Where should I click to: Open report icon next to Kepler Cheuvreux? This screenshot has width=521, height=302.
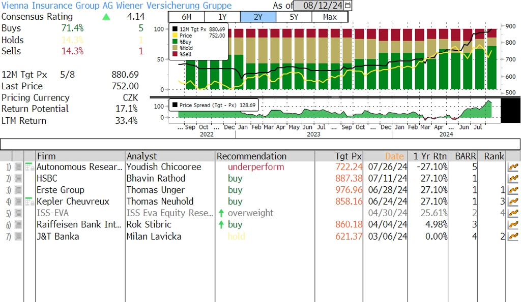(x=29, y=202)
